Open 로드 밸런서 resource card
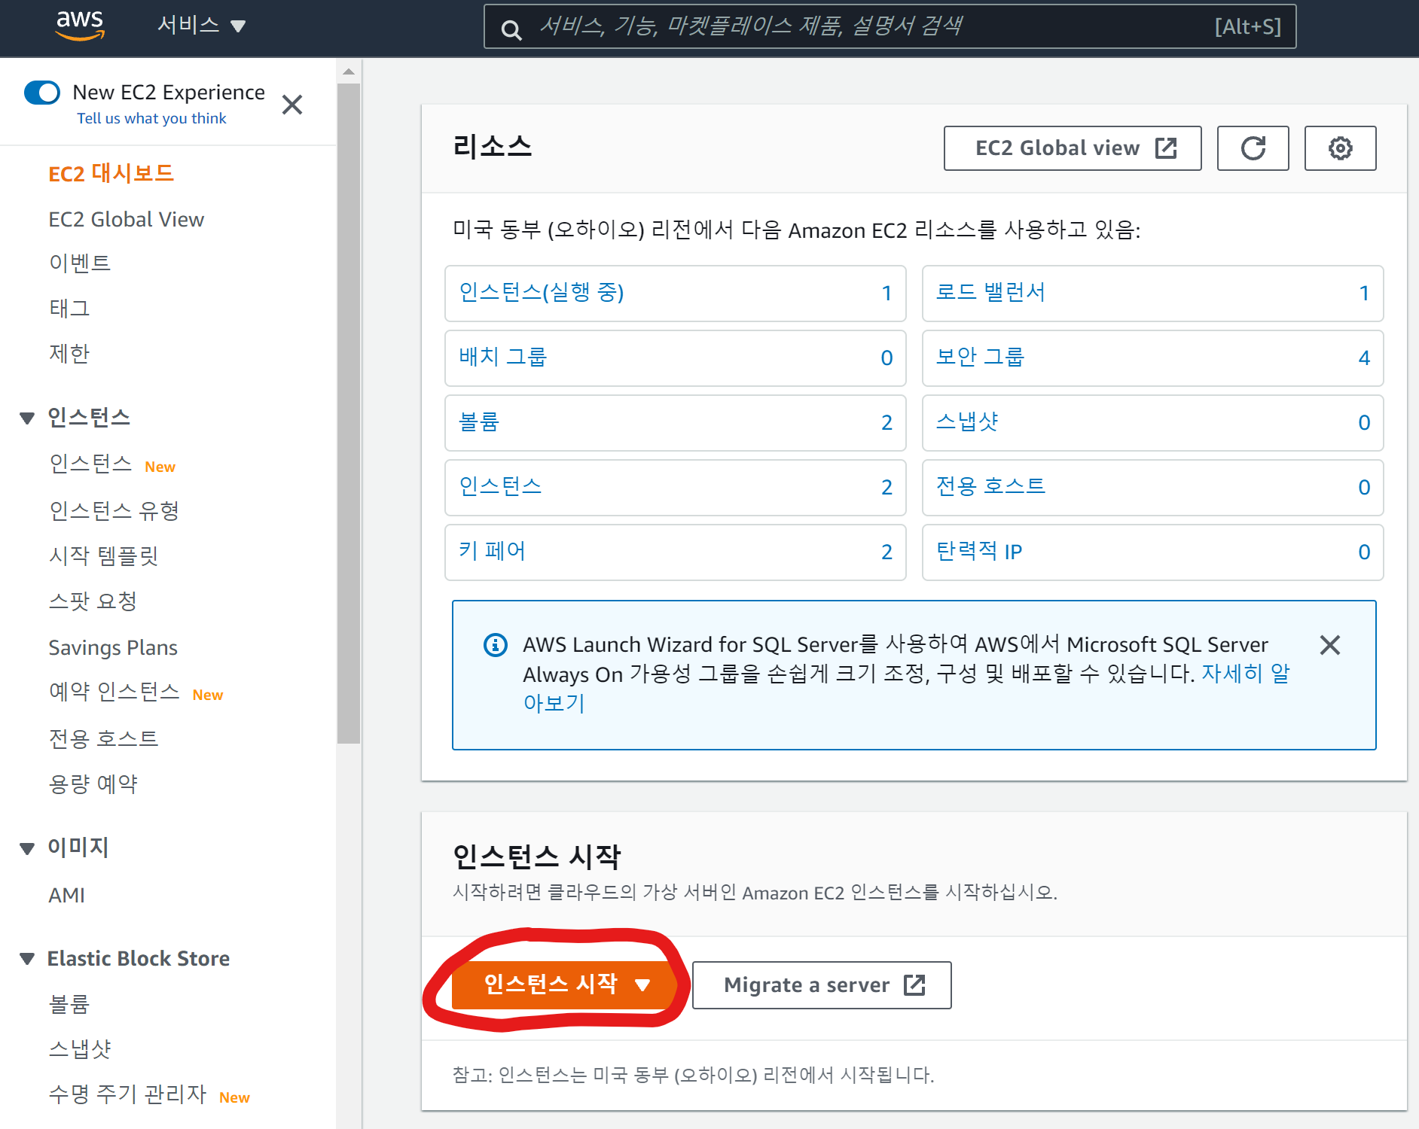The height and width of the screenshot is (1129, 1419). 1153,294
